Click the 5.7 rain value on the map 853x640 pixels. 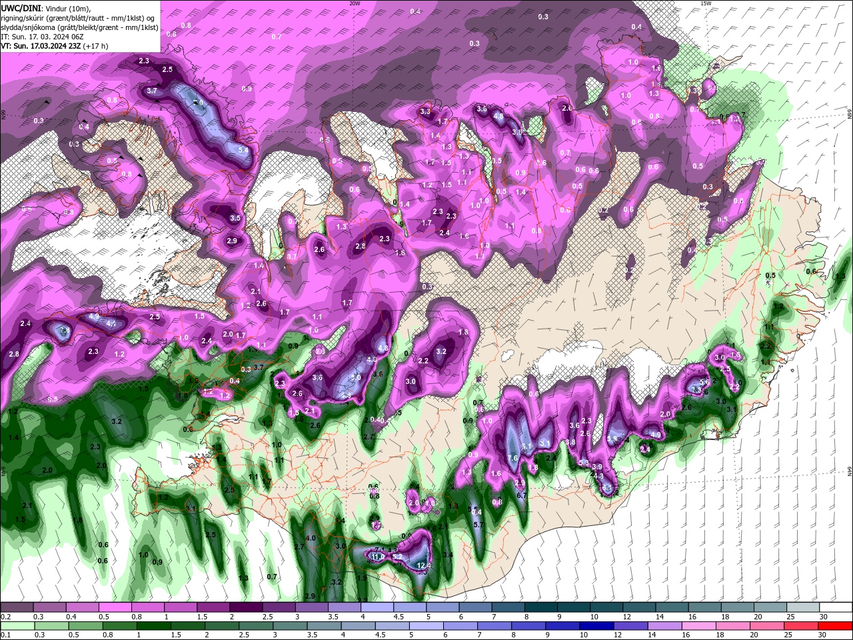click(478, 525)
